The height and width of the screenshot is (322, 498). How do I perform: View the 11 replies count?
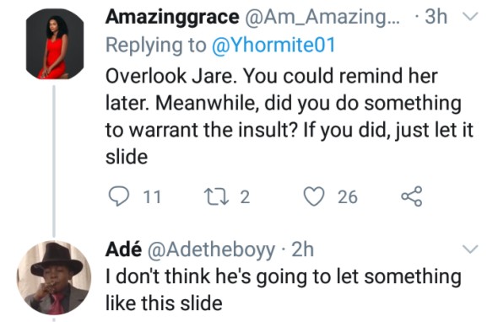pos(153,197)
